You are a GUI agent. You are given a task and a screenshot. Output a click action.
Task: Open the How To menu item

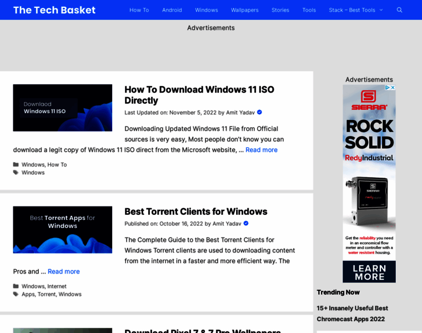click(x=139, y=10)
